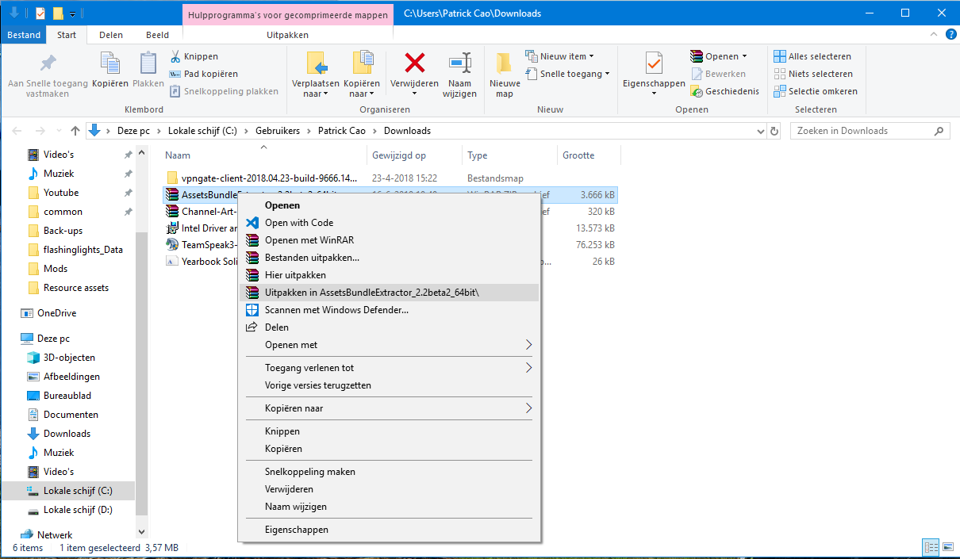Choose Scannen met Windows Defender...
960x559 pixels.
pos(389,310)
